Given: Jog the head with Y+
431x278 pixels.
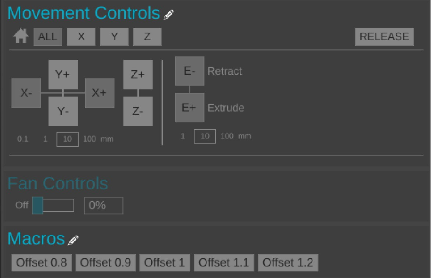Looking at the screenshot, I should coord(63,74).
